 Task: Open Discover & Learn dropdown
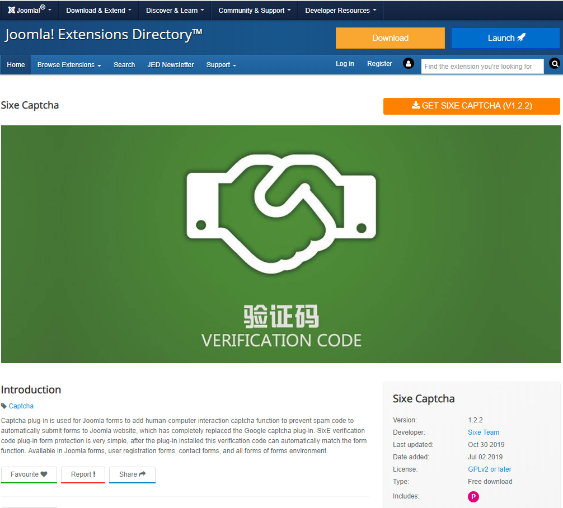[175, 11]
